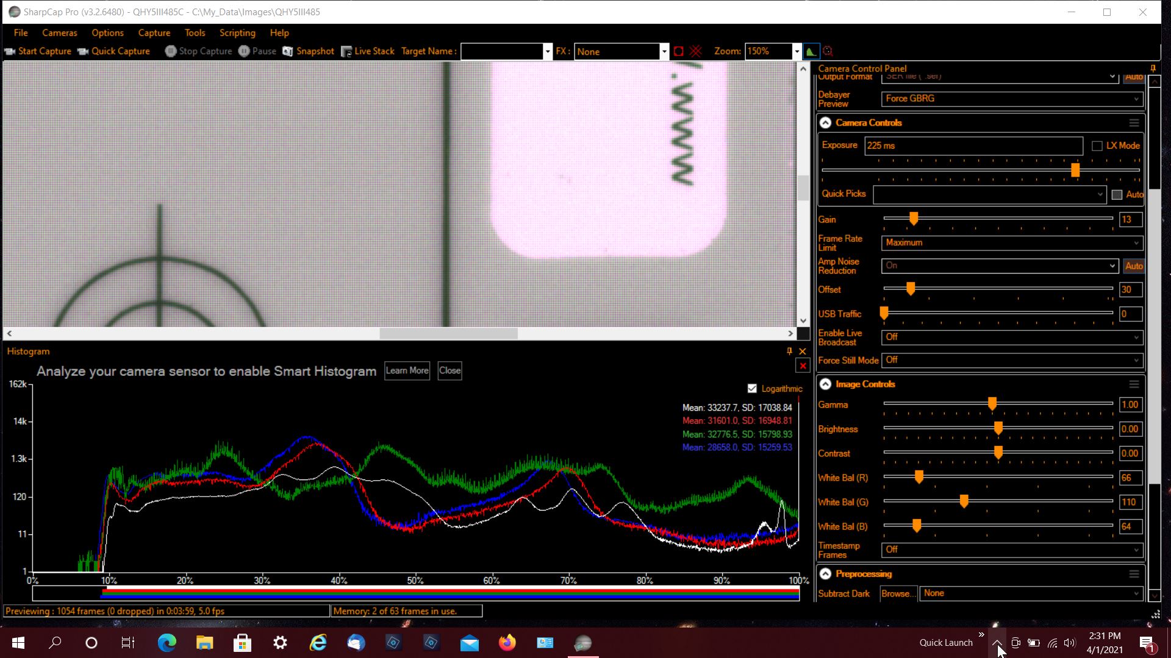Screen dimensions: 1171x658
Task: Click the Stop Capture button
Action: (199, 51)
